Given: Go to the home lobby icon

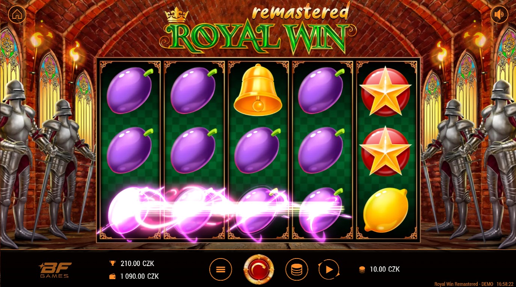Looking at the screenshot, I should (17, 15).
